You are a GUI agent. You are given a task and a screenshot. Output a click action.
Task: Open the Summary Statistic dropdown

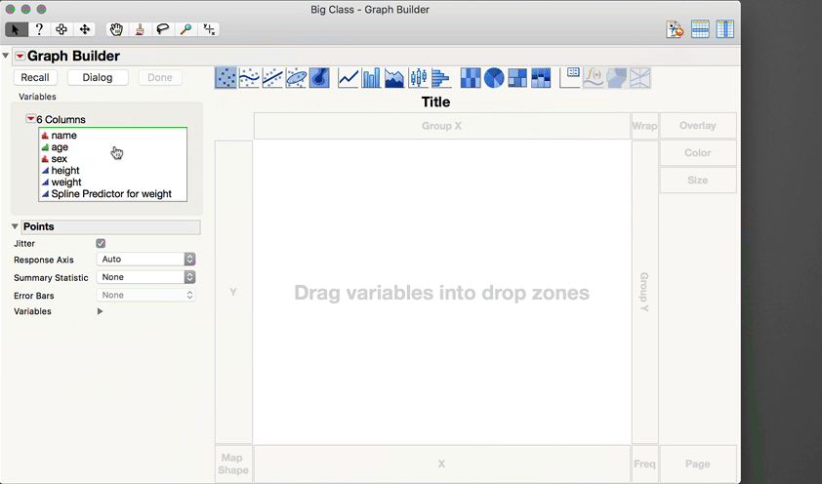click(x=145, y=277)
